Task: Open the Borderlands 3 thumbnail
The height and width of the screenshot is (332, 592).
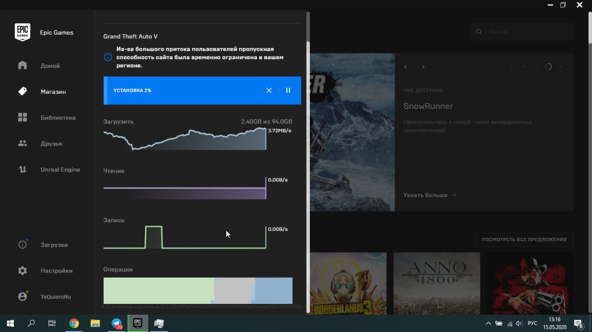Action: (348, 284)
